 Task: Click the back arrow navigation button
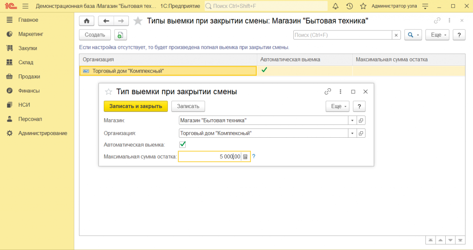coord(106,21)
